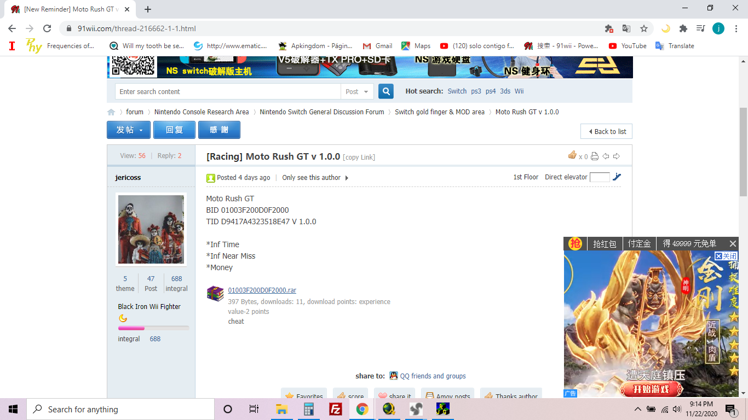Click the Enter search content field
This screenshot has width=748, height=420.
228,91
